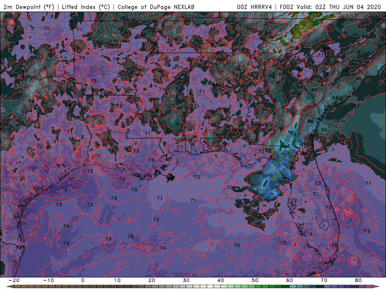Viewport: 386px width, 289px height.
Task: Click the white section of the color bar
Action: point(210,286)
